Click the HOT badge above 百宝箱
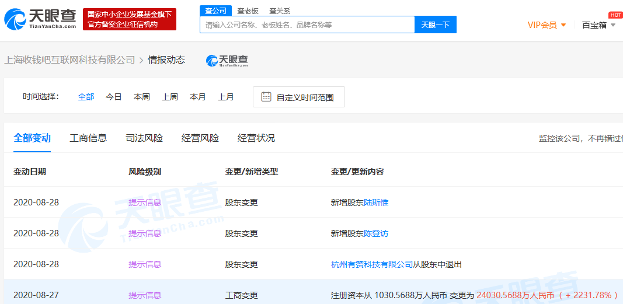This screenshot has height=304, width=623. tap(615, 15)
